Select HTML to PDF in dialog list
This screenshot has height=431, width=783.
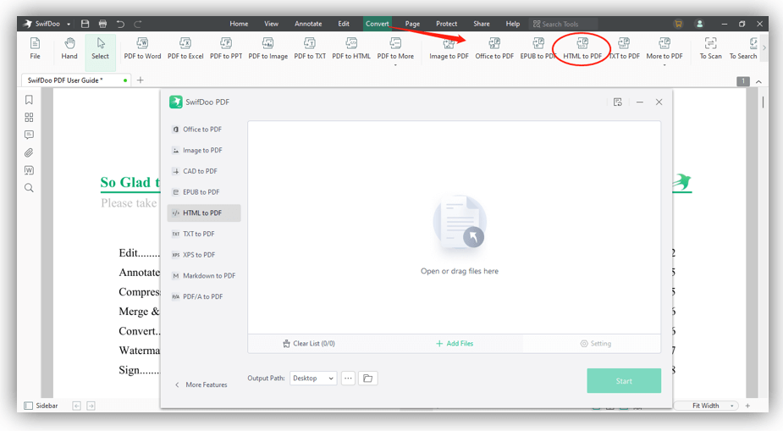pos(204,213)
